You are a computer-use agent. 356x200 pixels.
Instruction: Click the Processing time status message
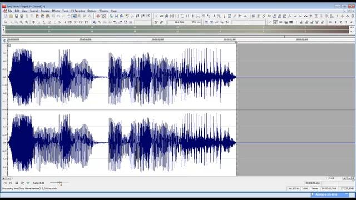click(29, 188)
